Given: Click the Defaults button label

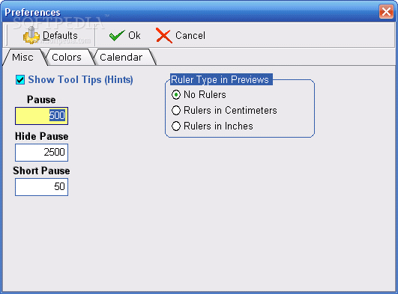Looking at the screenshot, I should 60,35.
